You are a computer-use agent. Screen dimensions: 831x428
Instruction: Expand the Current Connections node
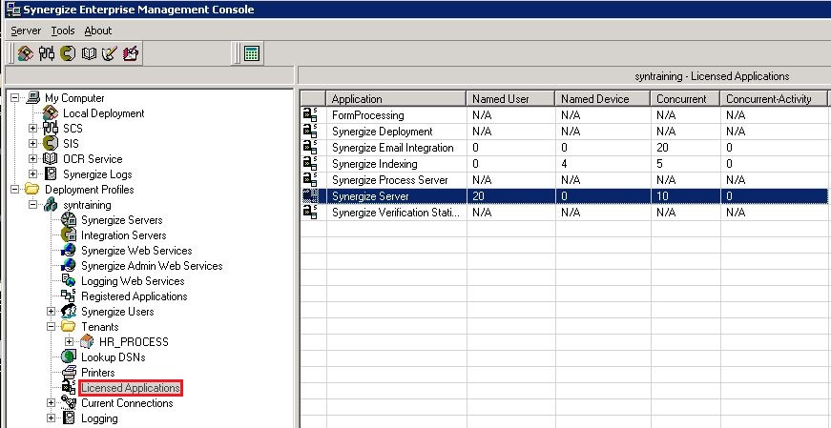51,403
